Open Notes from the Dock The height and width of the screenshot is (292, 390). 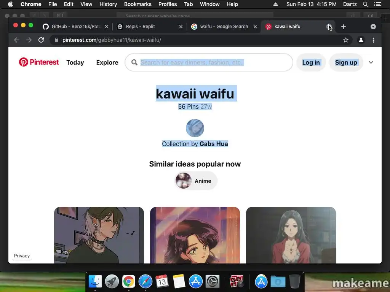(x=179, y=281)
